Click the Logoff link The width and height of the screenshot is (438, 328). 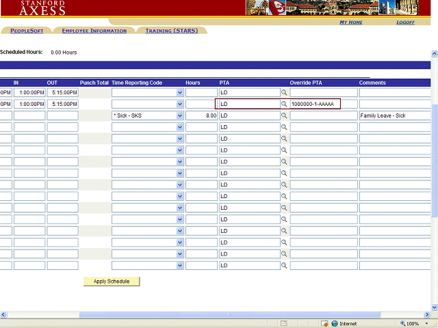click(405, 23)
